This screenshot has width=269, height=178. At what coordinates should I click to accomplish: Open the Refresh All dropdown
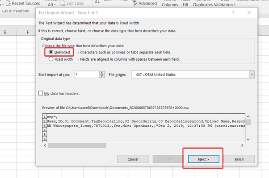click(52, 4)
